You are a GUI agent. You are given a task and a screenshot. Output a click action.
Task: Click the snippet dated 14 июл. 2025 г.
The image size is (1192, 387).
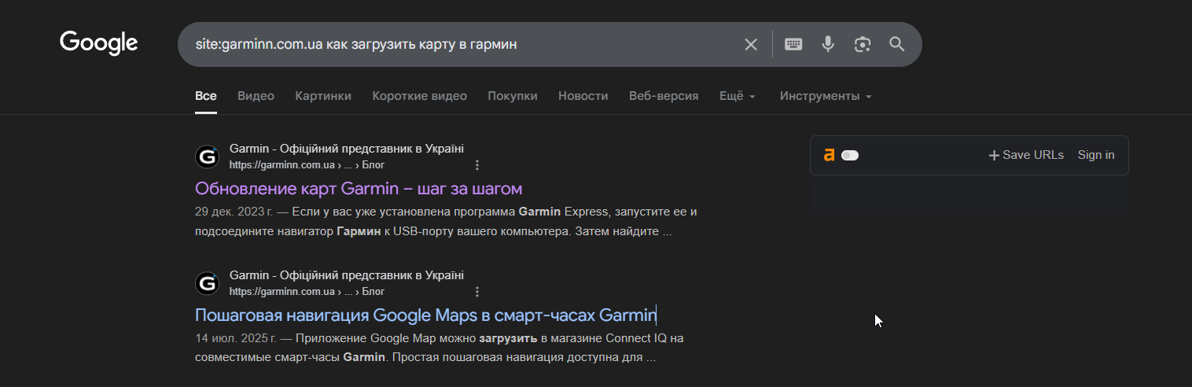[440, 348]
